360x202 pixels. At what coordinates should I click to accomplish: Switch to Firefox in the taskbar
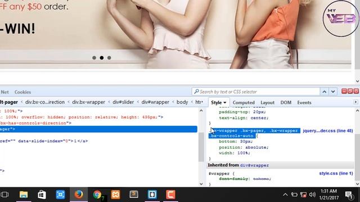pyautogui.click(x=79, y=195)
